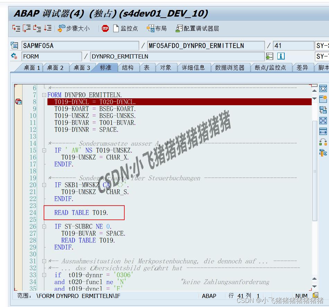The height and width of the screenshot is (307, 329).
Task: Click the status bar icon next to NUM
Action: [315, 296]
